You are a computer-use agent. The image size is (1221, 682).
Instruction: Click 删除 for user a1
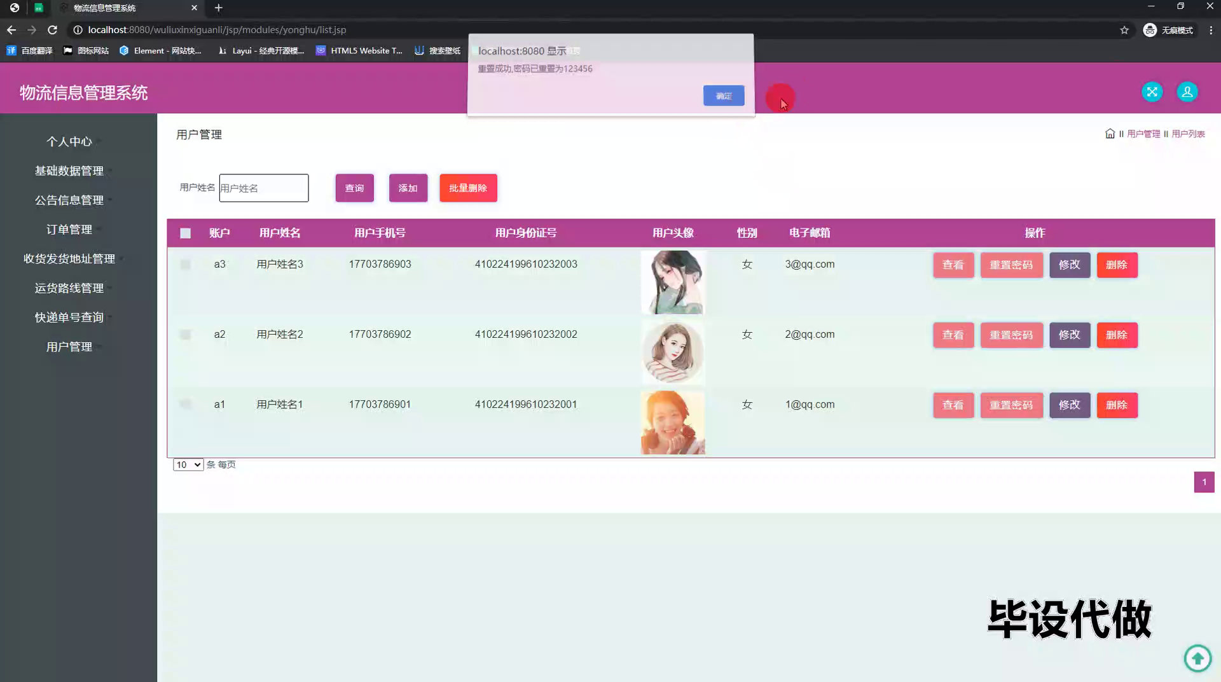[x=1117, y=405]
